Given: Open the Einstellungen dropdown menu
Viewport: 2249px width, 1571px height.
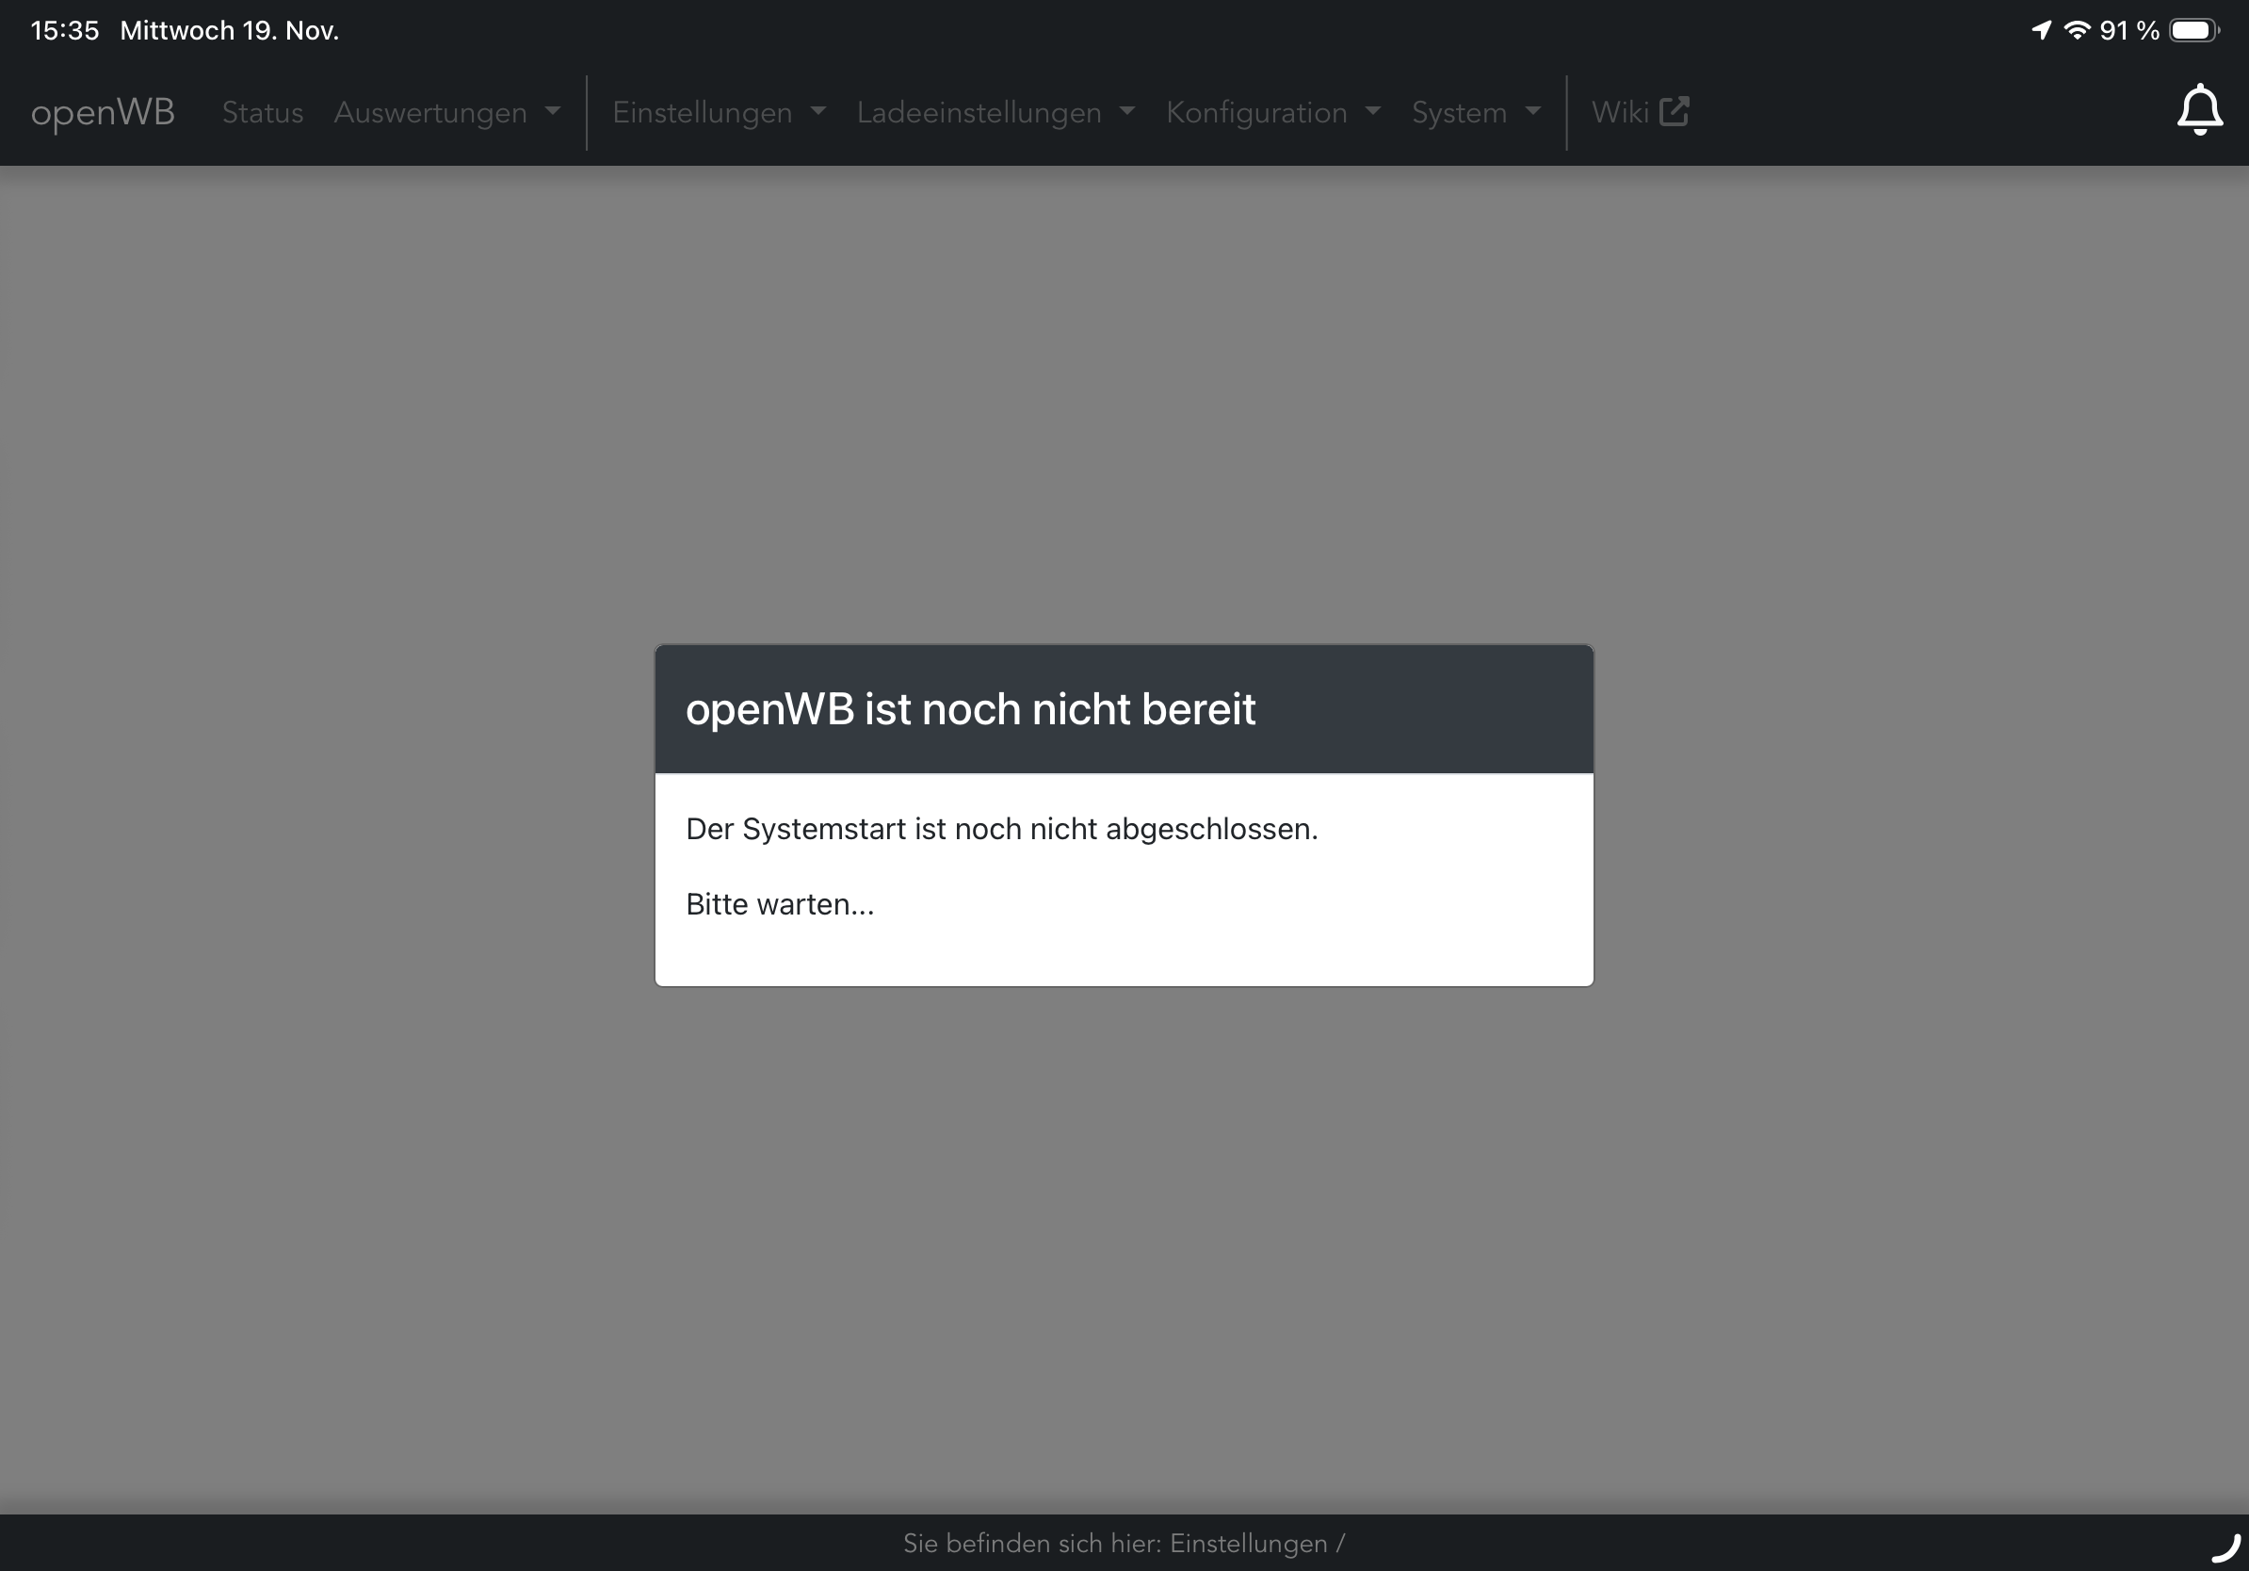Looking at the screenshot, I should coord(718,113).
